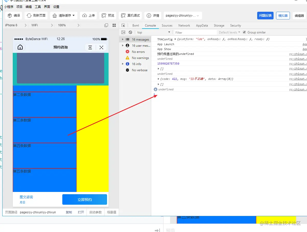Screen dimensions: 307x232
Task: Open the 详情 details info button
Action: [153, 16]
